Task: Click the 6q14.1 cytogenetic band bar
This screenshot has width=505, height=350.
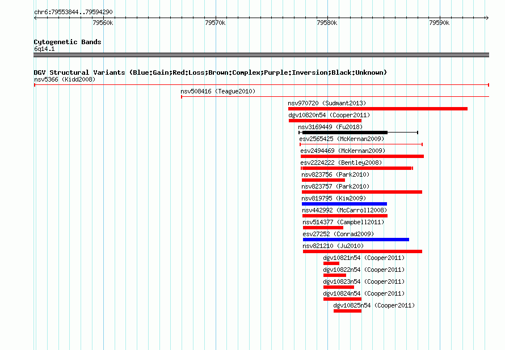Action: click(x=261, y=55)
